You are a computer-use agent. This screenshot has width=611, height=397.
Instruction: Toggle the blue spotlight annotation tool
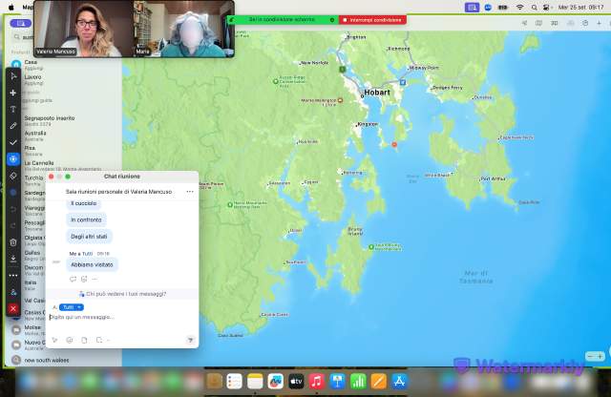pos(12,158)
